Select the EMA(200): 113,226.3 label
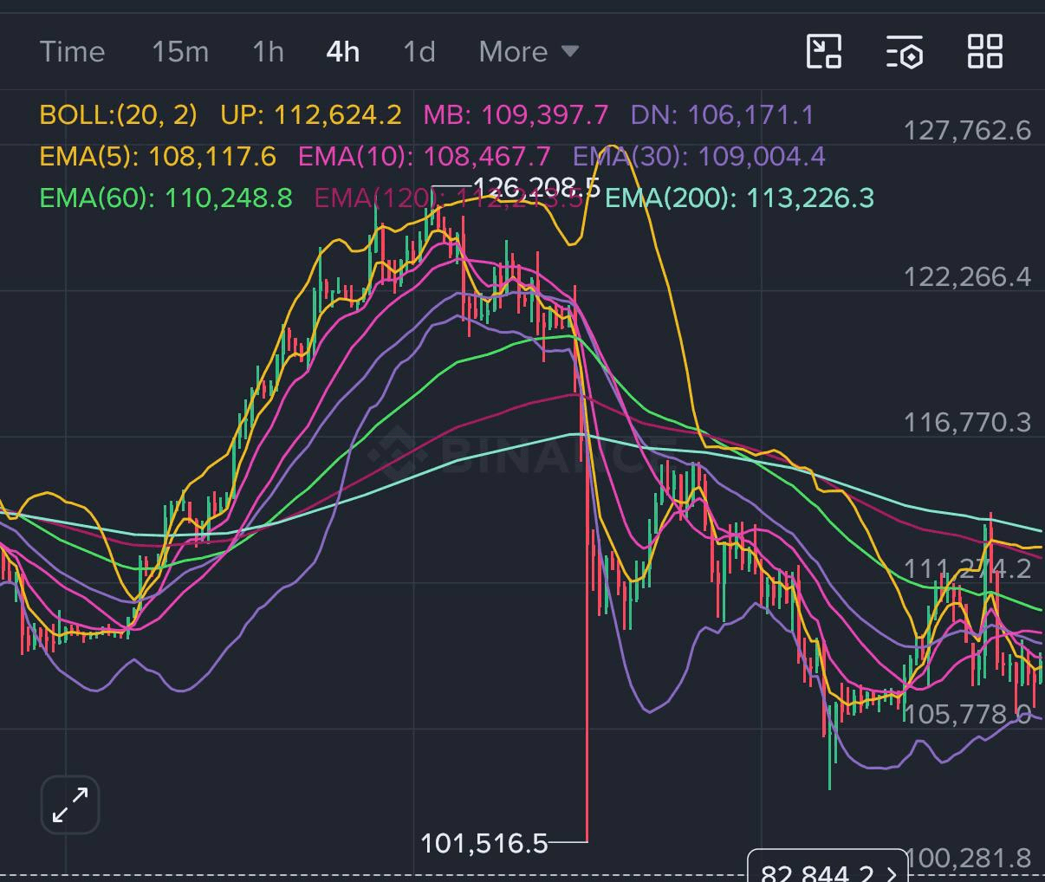 click(x=739, y=198)
